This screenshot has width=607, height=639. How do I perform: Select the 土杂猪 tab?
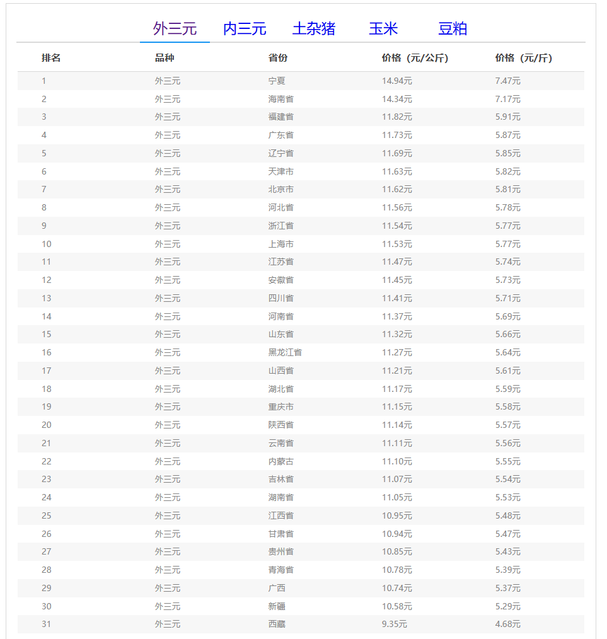pyautogui.click(x=314, y=29)
